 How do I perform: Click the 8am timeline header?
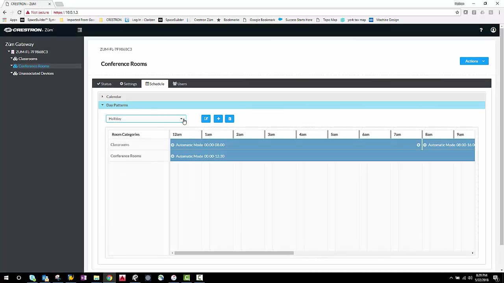(437, 134)
